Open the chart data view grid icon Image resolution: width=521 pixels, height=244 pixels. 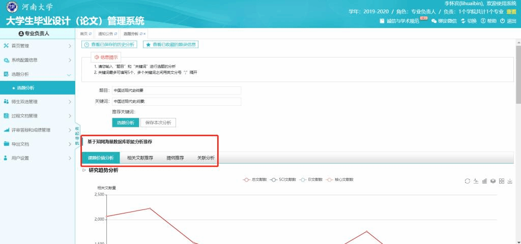pyautogui.click(x=502, y=181)
